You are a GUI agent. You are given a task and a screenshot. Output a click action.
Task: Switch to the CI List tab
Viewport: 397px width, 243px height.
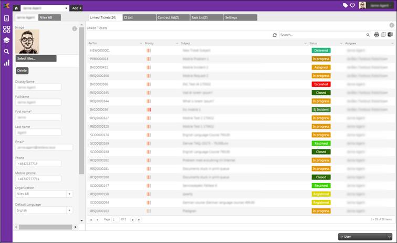tap(139, 17)
